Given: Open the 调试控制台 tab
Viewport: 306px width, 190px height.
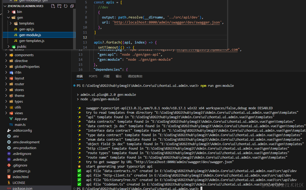Looking at the screenshot, I should pos(135,76).
